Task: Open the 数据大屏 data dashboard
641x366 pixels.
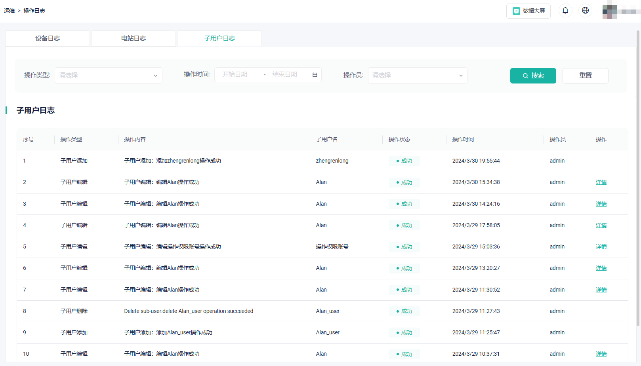Action: coord(528,11)
